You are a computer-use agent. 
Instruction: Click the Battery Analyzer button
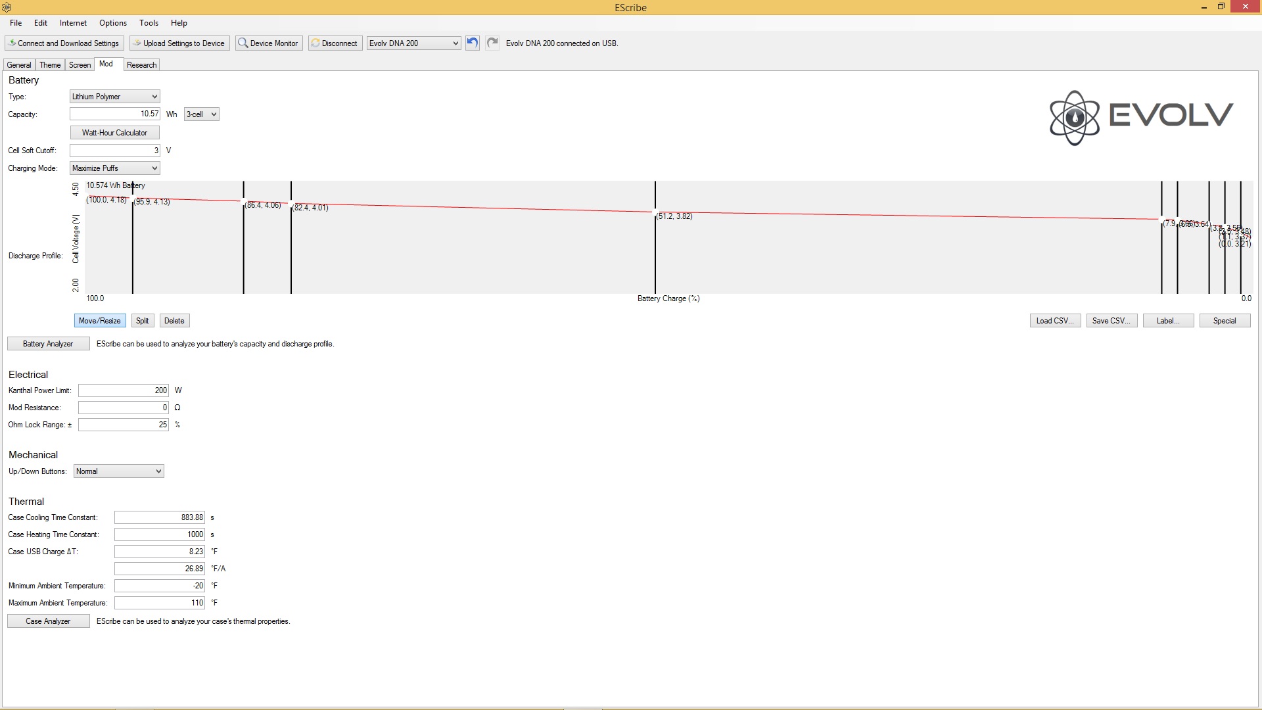(x=48, y=344)
